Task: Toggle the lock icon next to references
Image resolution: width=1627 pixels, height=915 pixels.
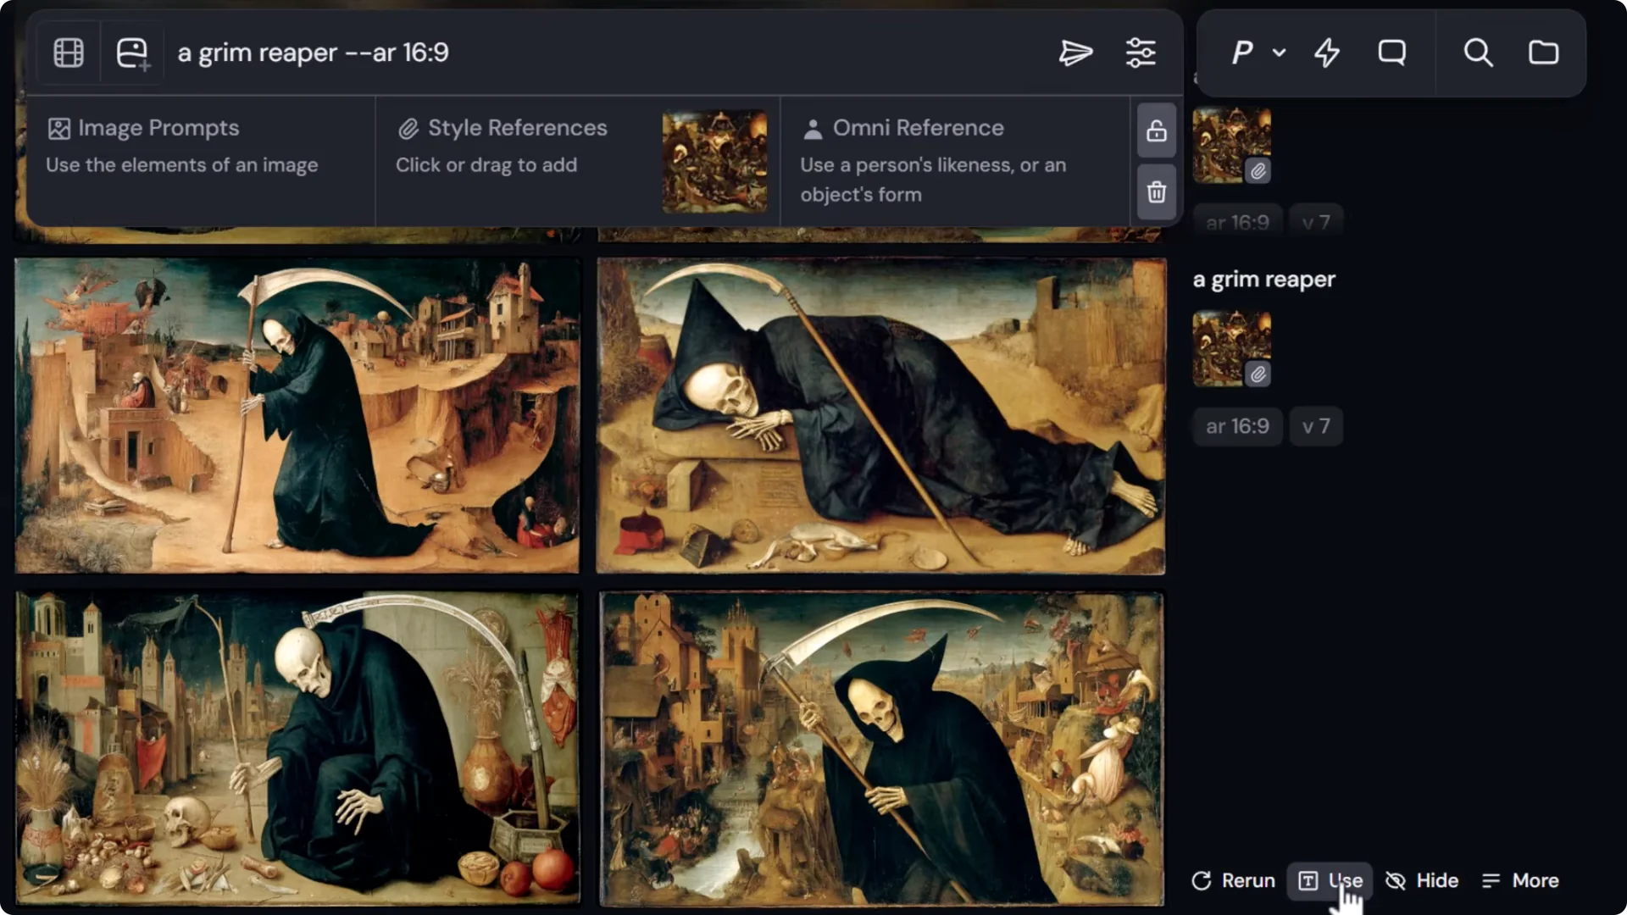Action: tap(1156, 131)
